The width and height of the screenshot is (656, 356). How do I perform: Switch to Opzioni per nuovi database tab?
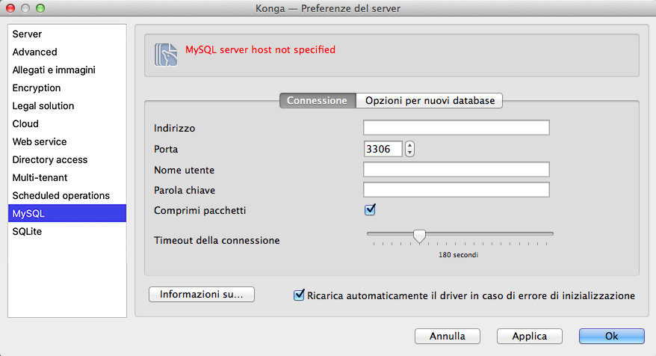tap(430, 100)
